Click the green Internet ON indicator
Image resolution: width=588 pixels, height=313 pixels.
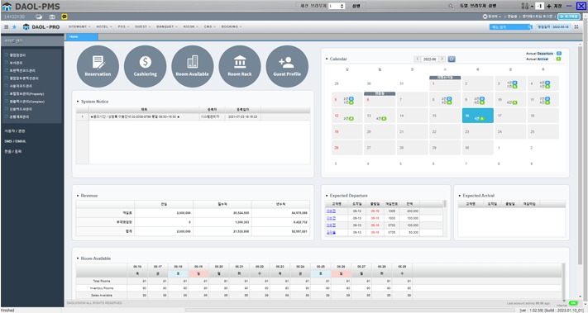(572, 302)
